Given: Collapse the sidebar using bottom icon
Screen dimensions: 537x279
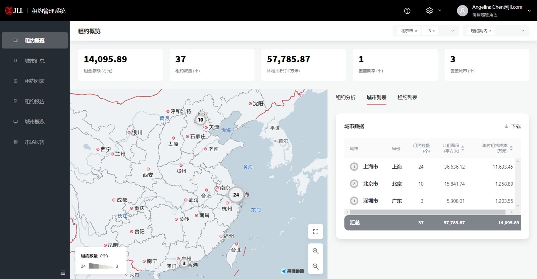Looking at the screenshot, I should (63, 273).
